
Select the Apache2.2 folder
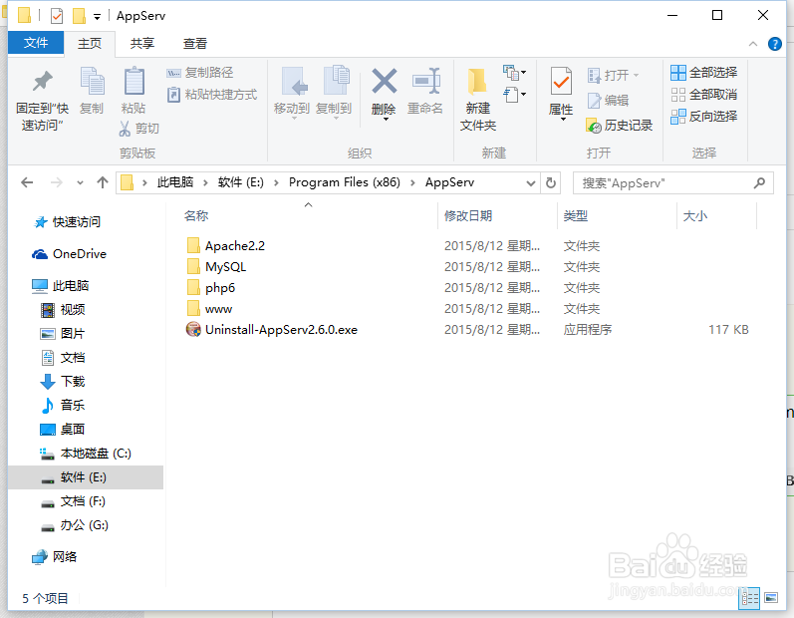tap(225, 245)
